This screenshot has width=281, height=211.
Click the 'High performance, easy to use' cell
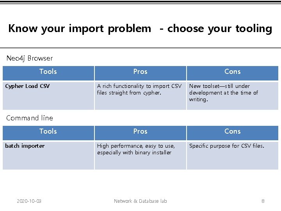pyautogui.click(x=136, y=149)
